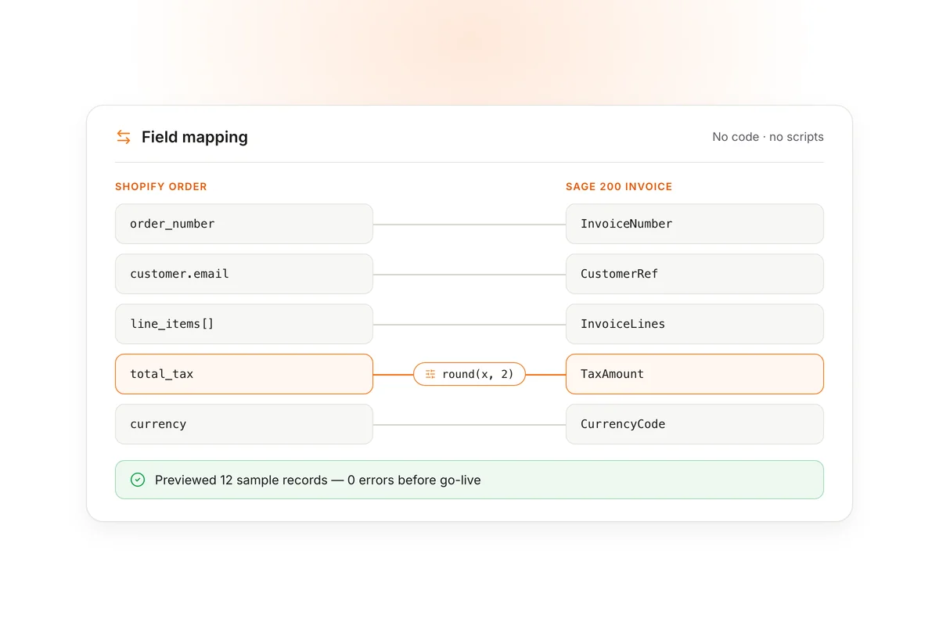Click the Field mapping heading
Screen dimensions: 939x626
(x=195, y=137)
